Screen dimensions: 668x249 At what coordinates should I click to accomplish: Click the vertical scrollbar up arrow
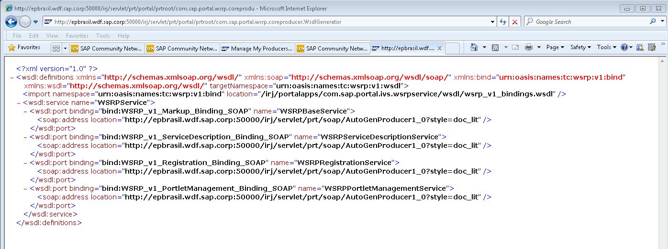click(x=663, y=60)
